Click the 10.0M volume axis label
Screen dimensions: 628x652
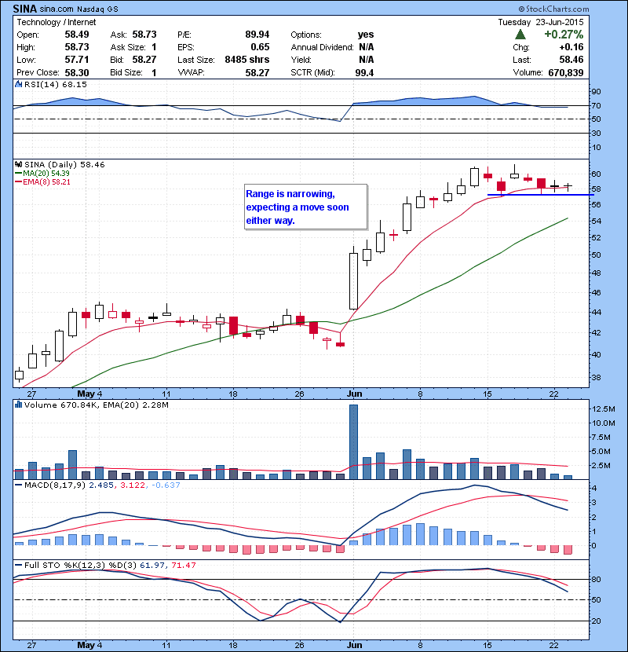coord(604,423)
